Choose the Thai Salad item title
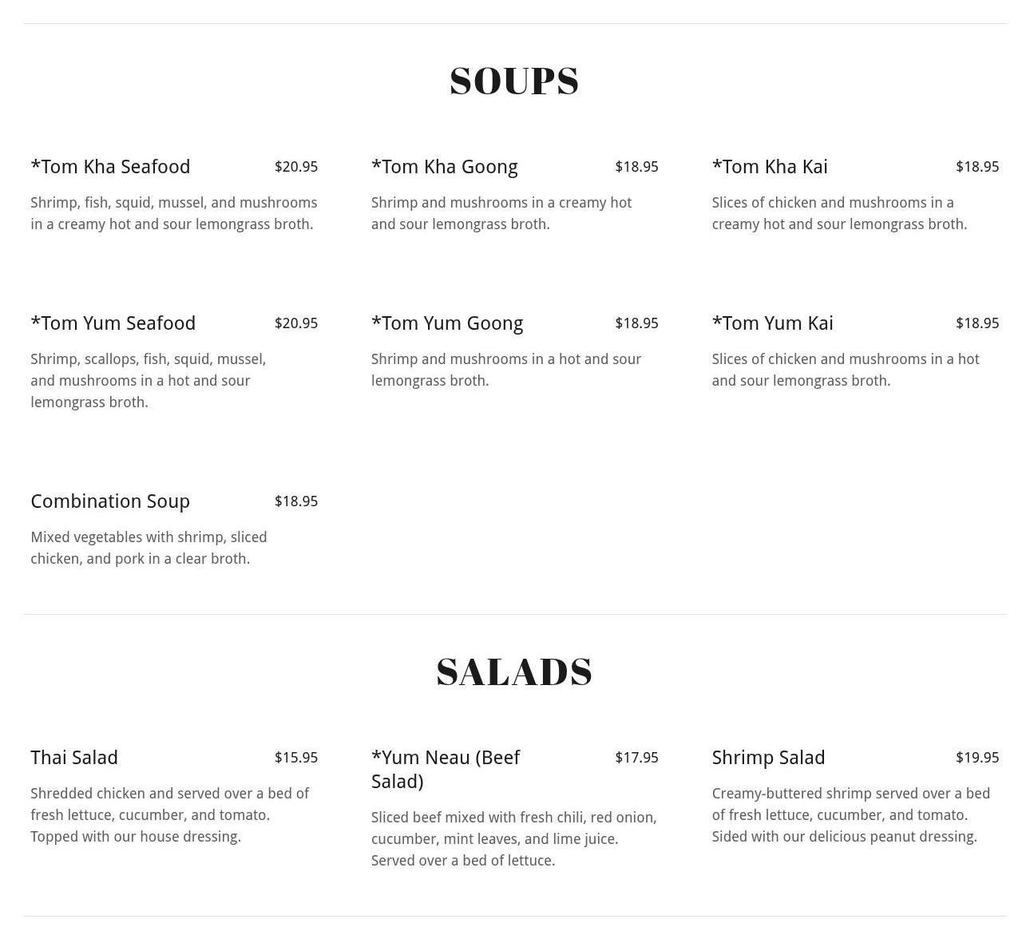This screenshot has height=931, width=1030. pyautogui.click(x=74, y=758)
